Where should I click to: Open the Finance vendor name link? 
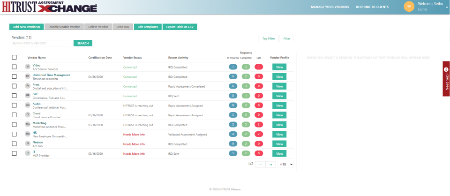(x=37, y=143)
